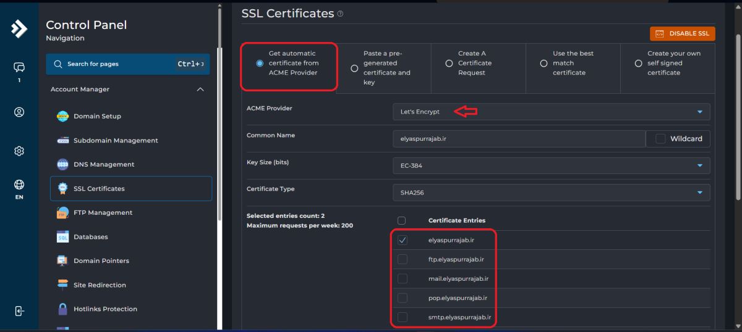Image resolution: width=742 pixels, height=332 pixels.
Task: Click the messages chat icon in left rail
Action: tap(19, 67)
